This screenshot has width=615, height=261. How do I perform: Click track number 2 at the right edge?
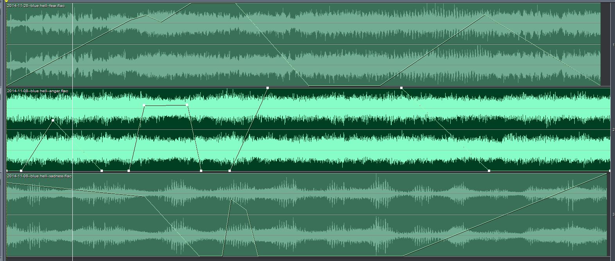point(613,130)
